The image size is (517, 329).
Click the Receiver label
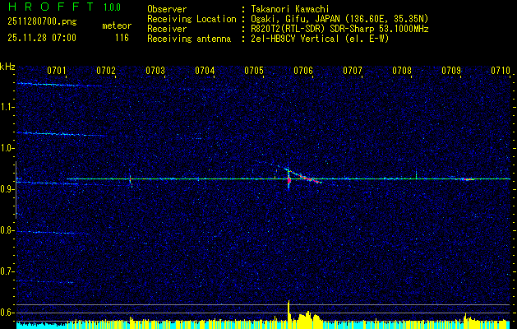pyautogui.click(x=167, y=29)
